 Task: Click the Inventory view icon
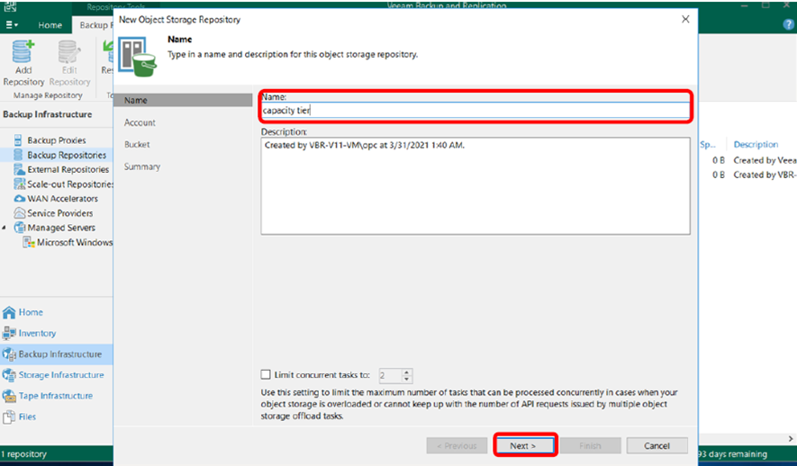9,333
